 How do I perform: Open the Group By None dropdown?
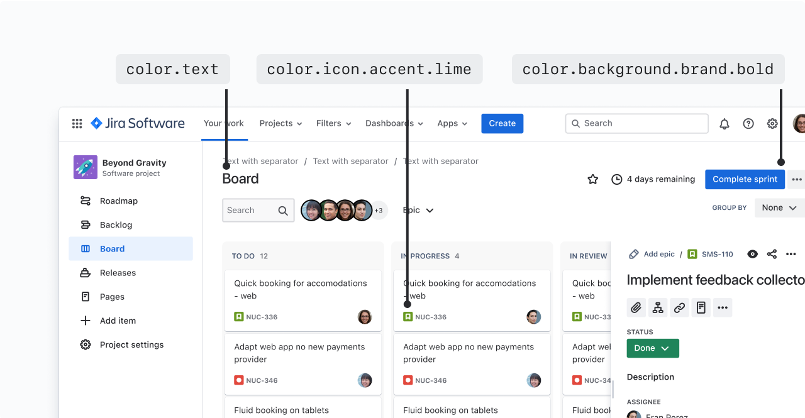click(779, 207)
